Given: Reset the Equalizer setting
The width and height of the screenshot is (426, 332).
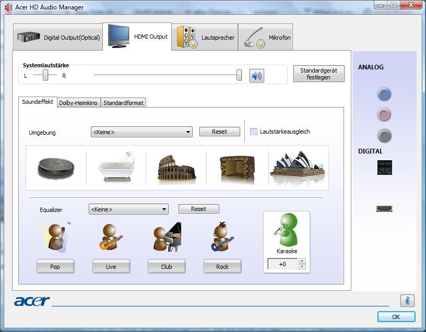Looking at the screenshot, I should click(198, 209).
